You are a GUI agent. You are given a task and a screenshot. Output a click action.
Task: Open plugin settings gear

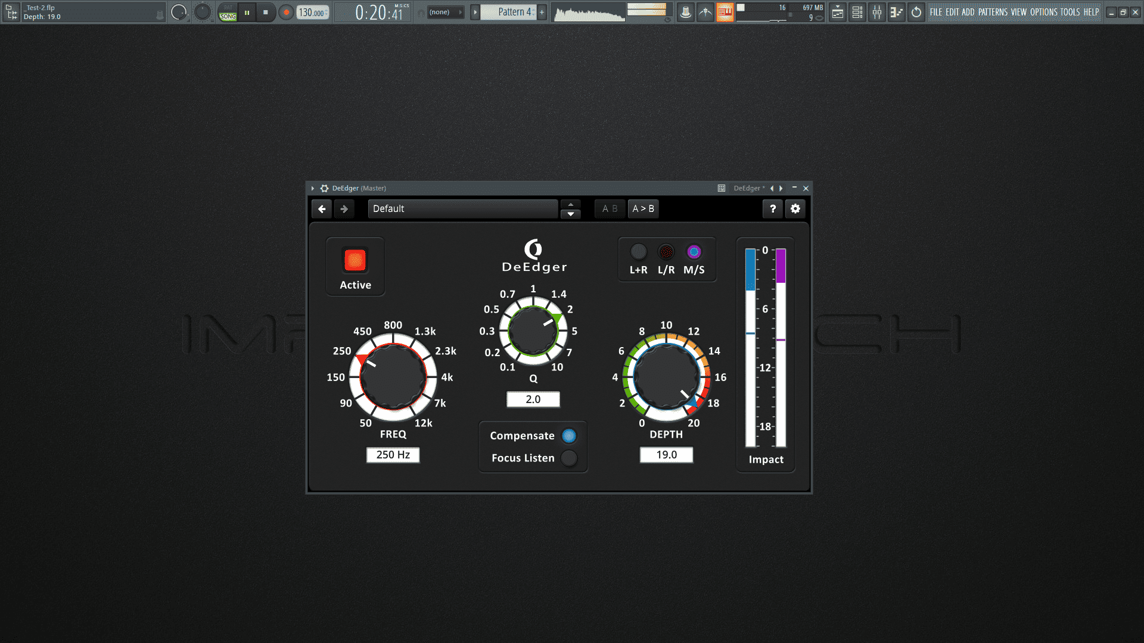click(x=795, y=209)
